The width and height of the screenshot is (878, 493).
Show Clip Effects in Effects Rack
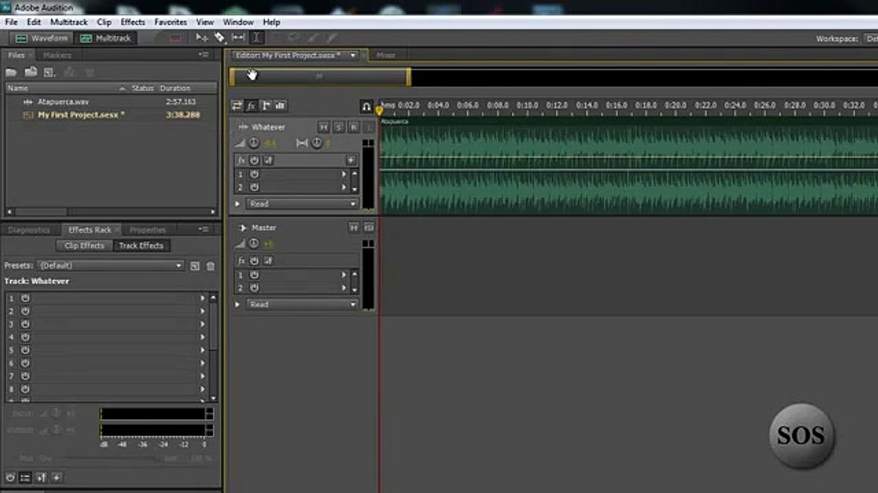coord(84,246)
